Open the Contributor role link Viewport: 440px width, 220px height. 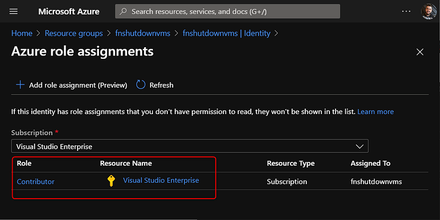(x=36, y=182)
